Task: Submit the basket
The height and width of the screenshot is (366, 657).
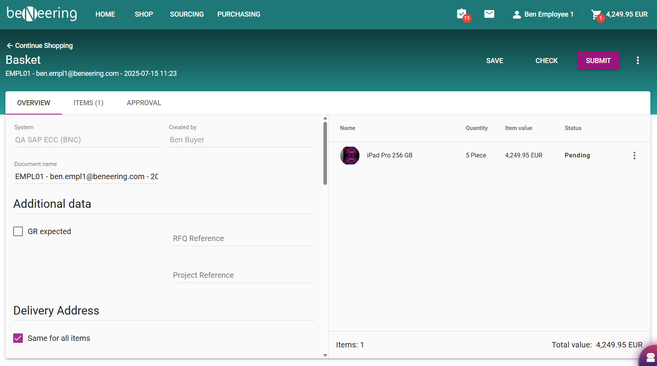Action: (598, 61)
